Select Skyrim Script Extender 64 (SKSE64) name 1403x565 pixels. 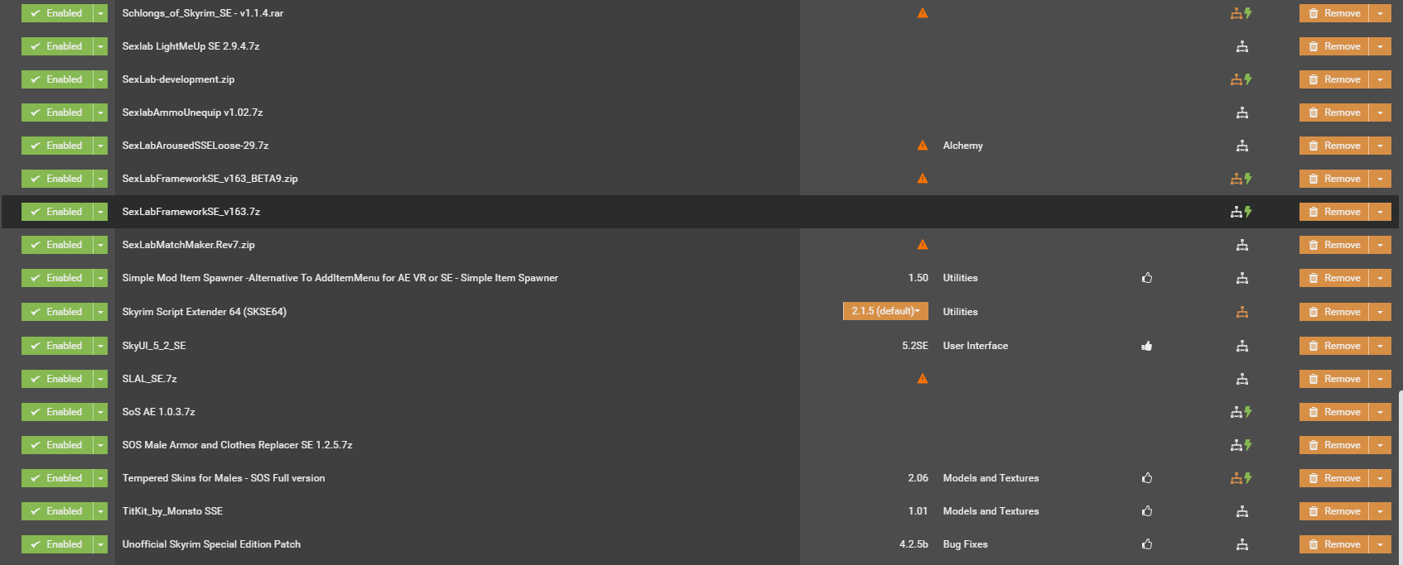point(204,312)
